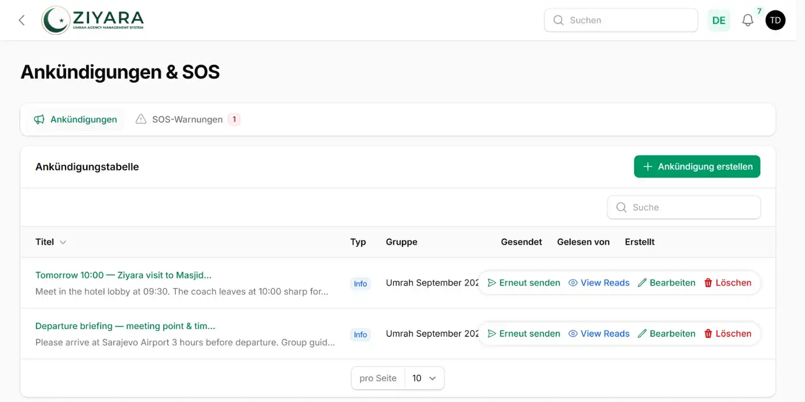Open the Ziyara logo home link
805x402 pixels.
coord(93,20)
